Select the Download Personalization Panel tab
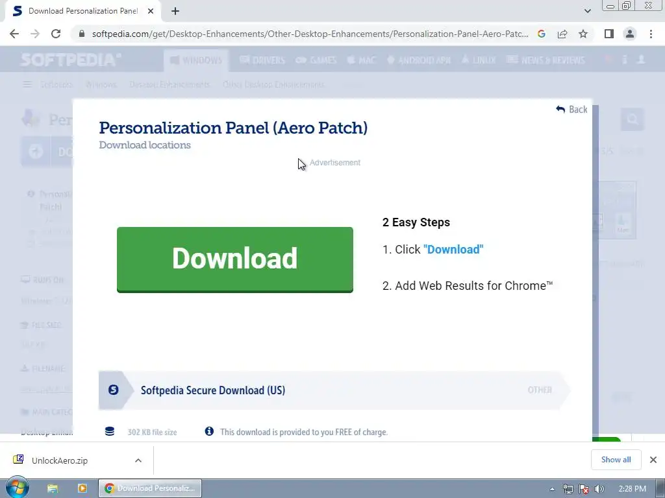 point(82,12)
